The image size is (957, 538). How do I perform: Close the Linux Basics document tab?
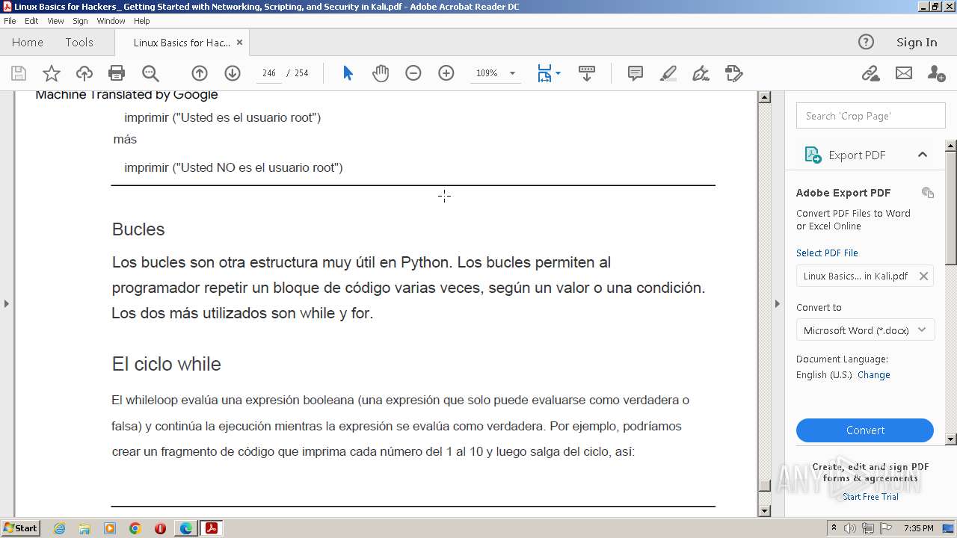point(239,43)
